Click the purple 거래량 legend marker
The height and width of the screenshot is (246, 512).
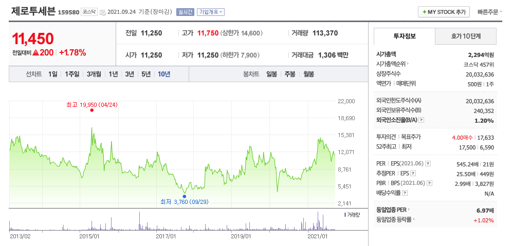click(x=345, y=215)
